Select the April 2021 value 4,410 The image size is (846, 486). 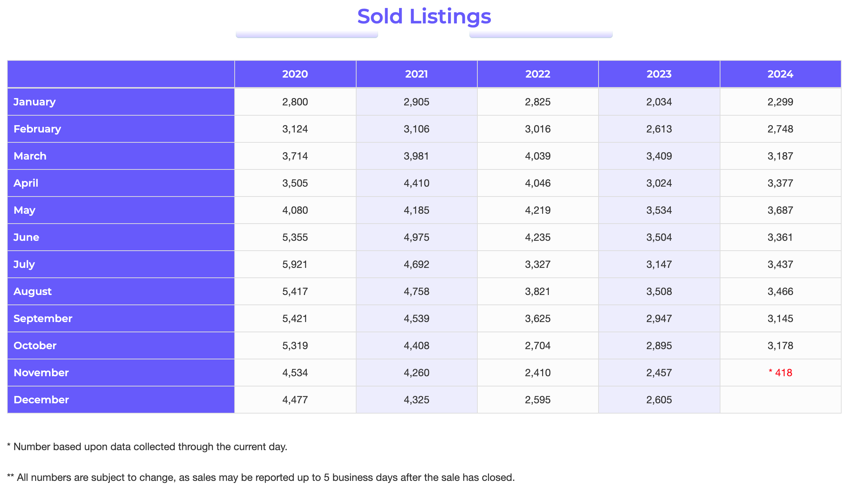click(417, 183)
